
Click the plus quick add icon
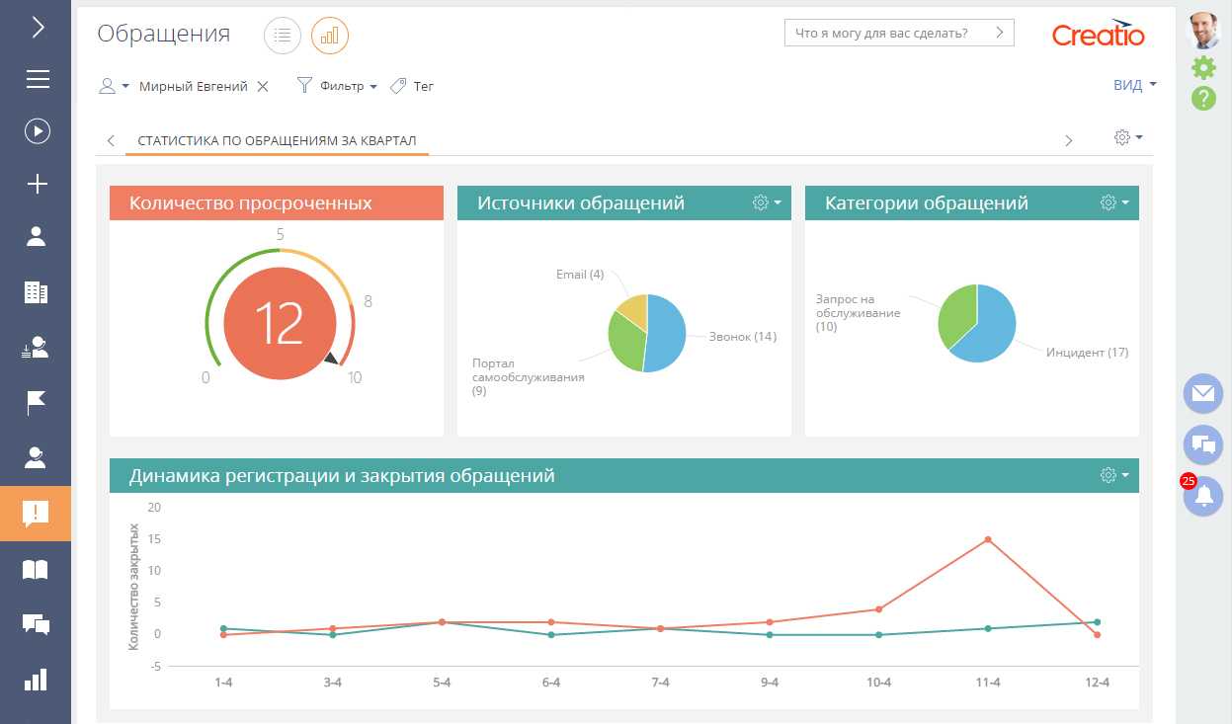[38, 184]
